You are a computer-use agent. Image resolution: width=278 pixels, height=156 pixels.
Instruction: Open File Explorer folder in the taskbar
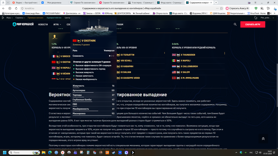43,153
